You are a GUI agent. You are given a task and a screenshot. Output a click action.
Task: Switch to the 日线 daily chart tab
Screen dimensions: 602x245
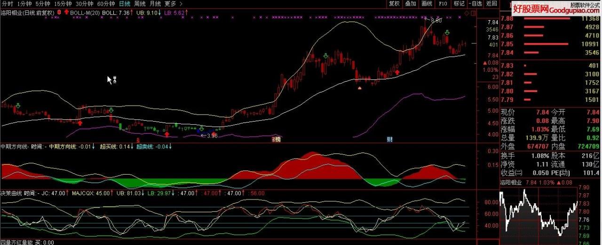click(x=125, y=3)
